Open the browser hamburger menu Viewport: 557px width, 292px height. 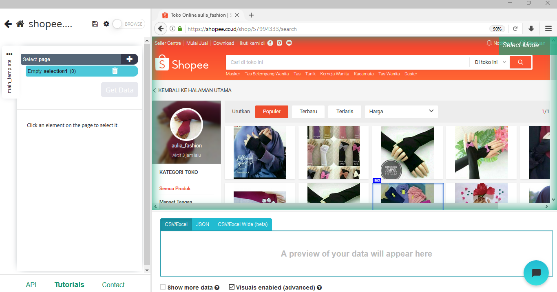tap(548, 29)
